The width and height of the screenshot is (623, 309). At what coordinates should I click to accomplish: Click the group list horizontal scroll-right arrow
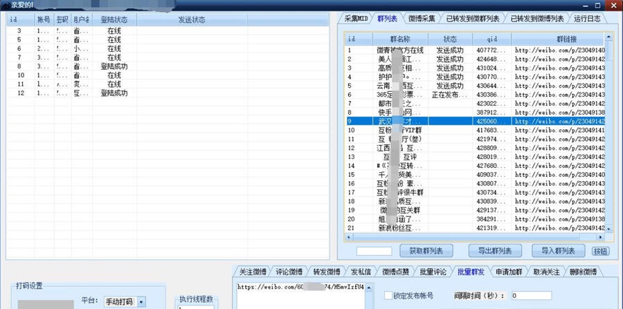pos(601,237)
